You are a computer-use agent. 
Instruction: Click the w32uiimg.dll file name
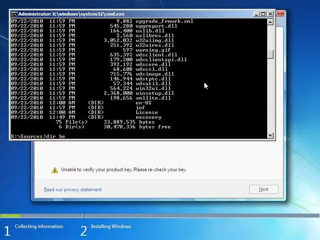155,40
